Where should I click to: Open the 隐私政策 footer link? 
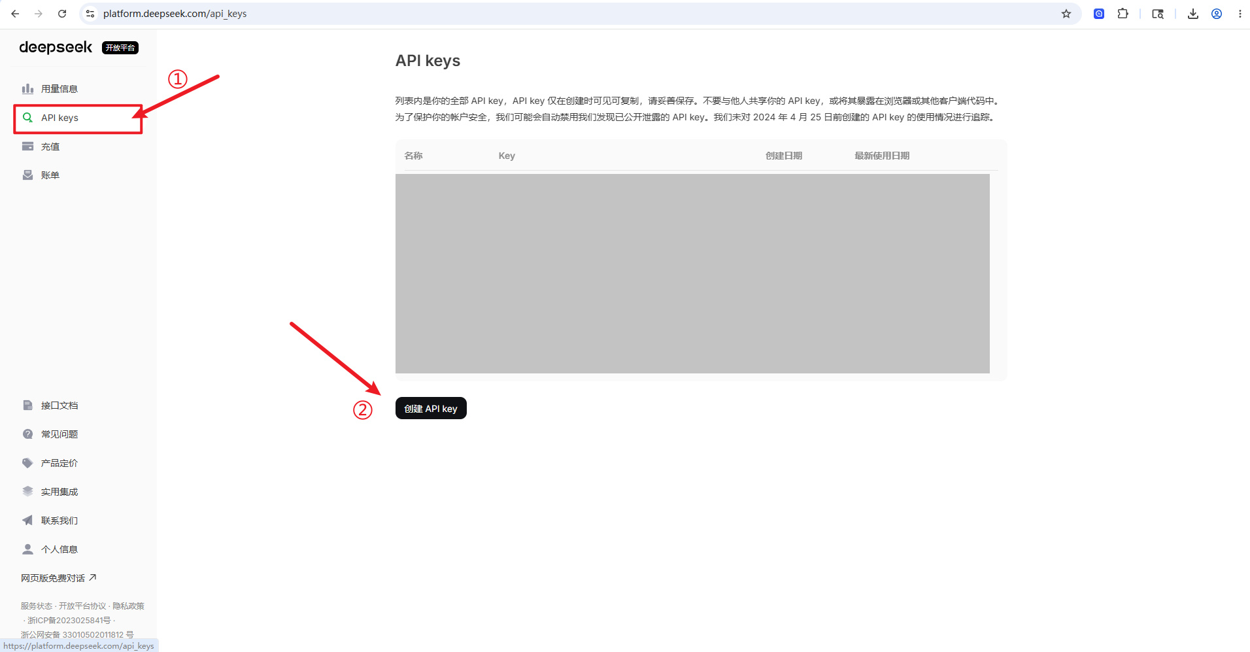(128, 606)
